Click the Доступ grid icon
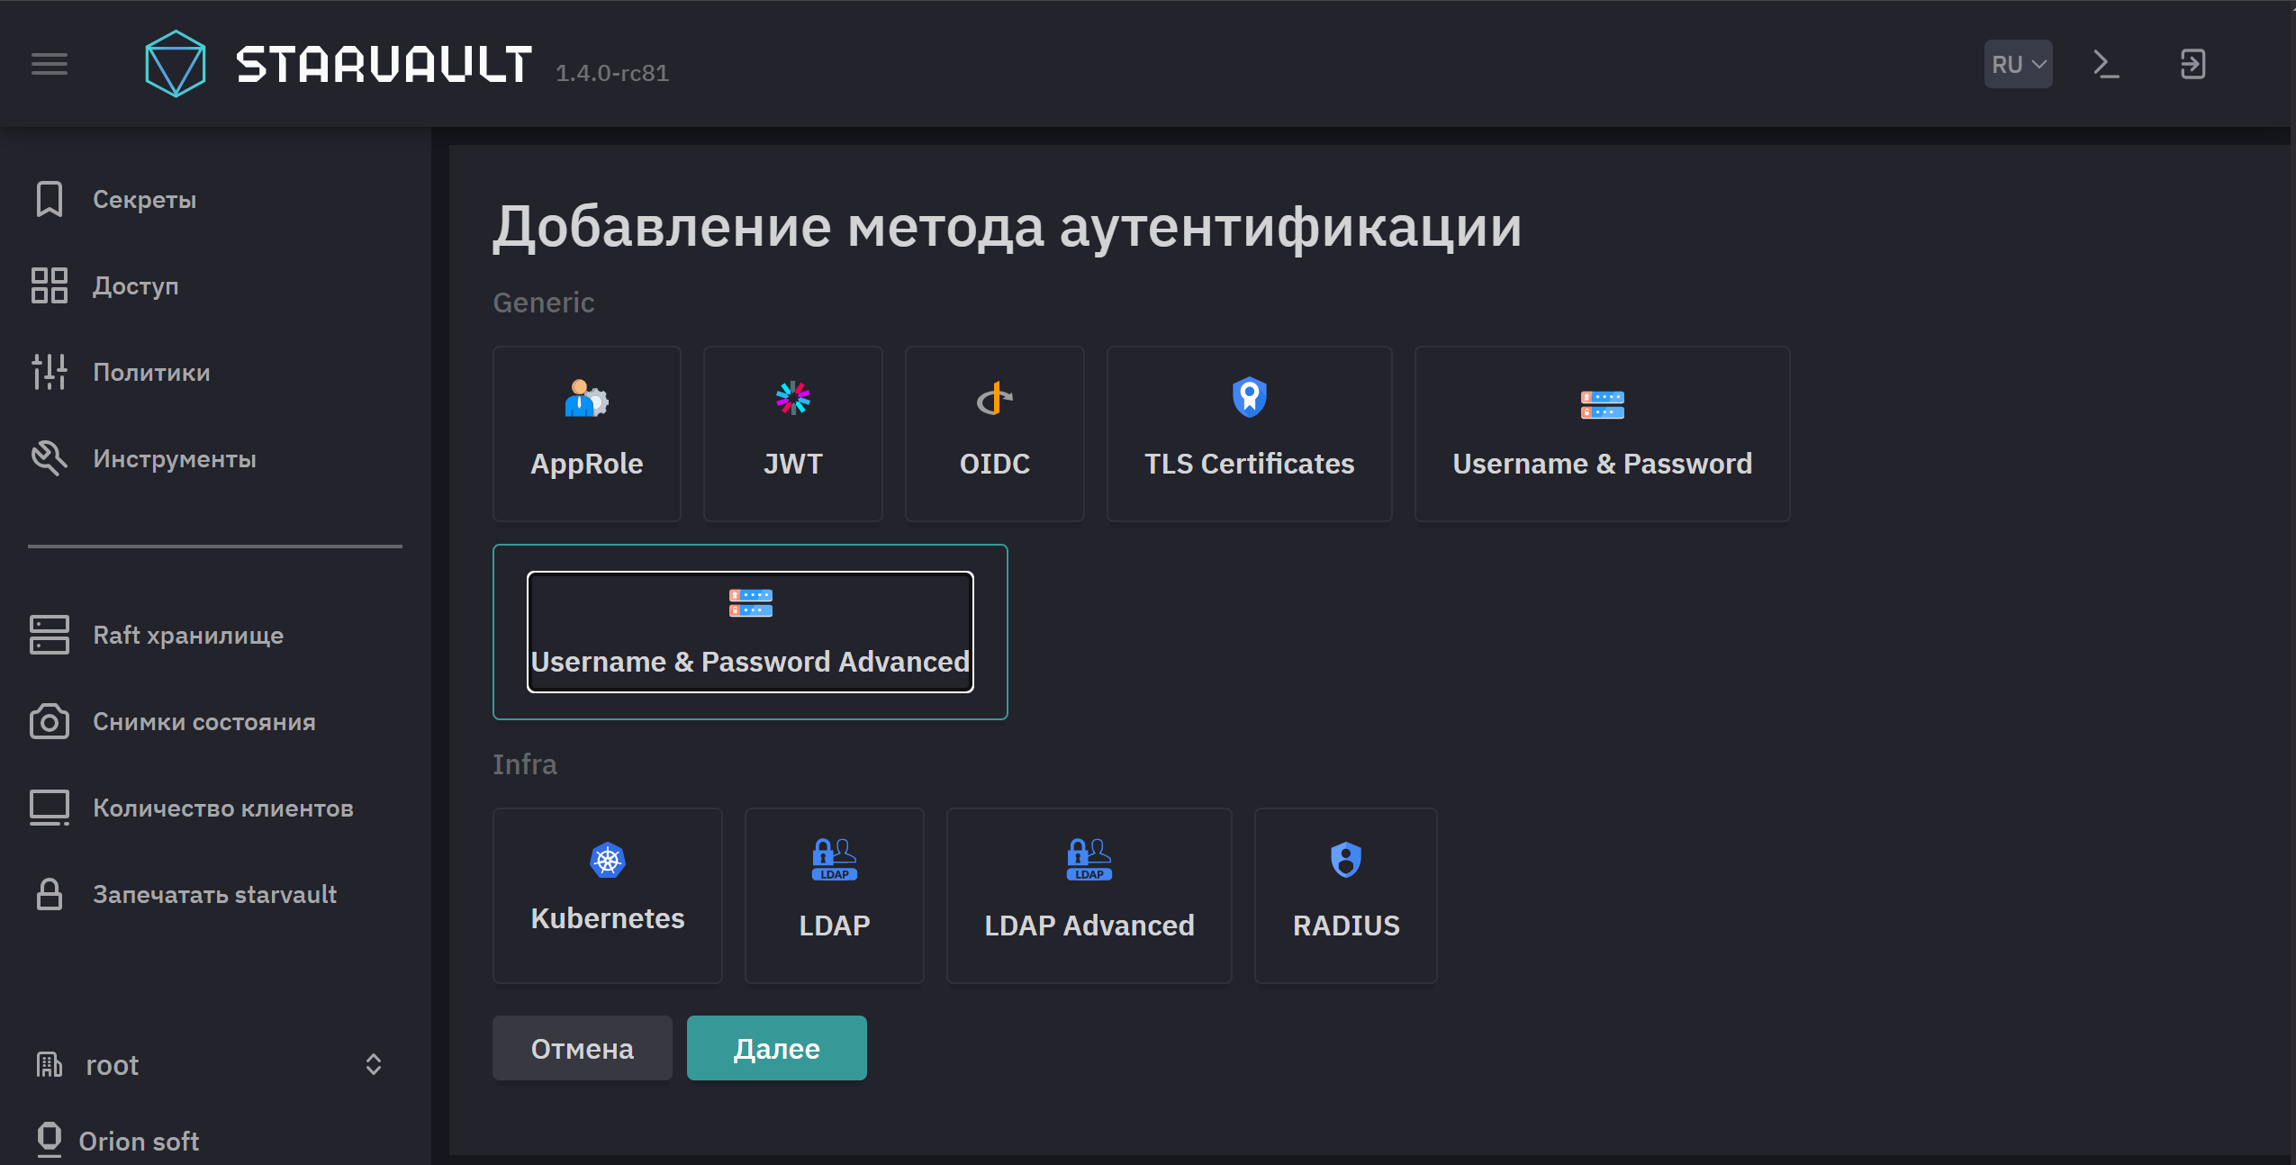 50,285
